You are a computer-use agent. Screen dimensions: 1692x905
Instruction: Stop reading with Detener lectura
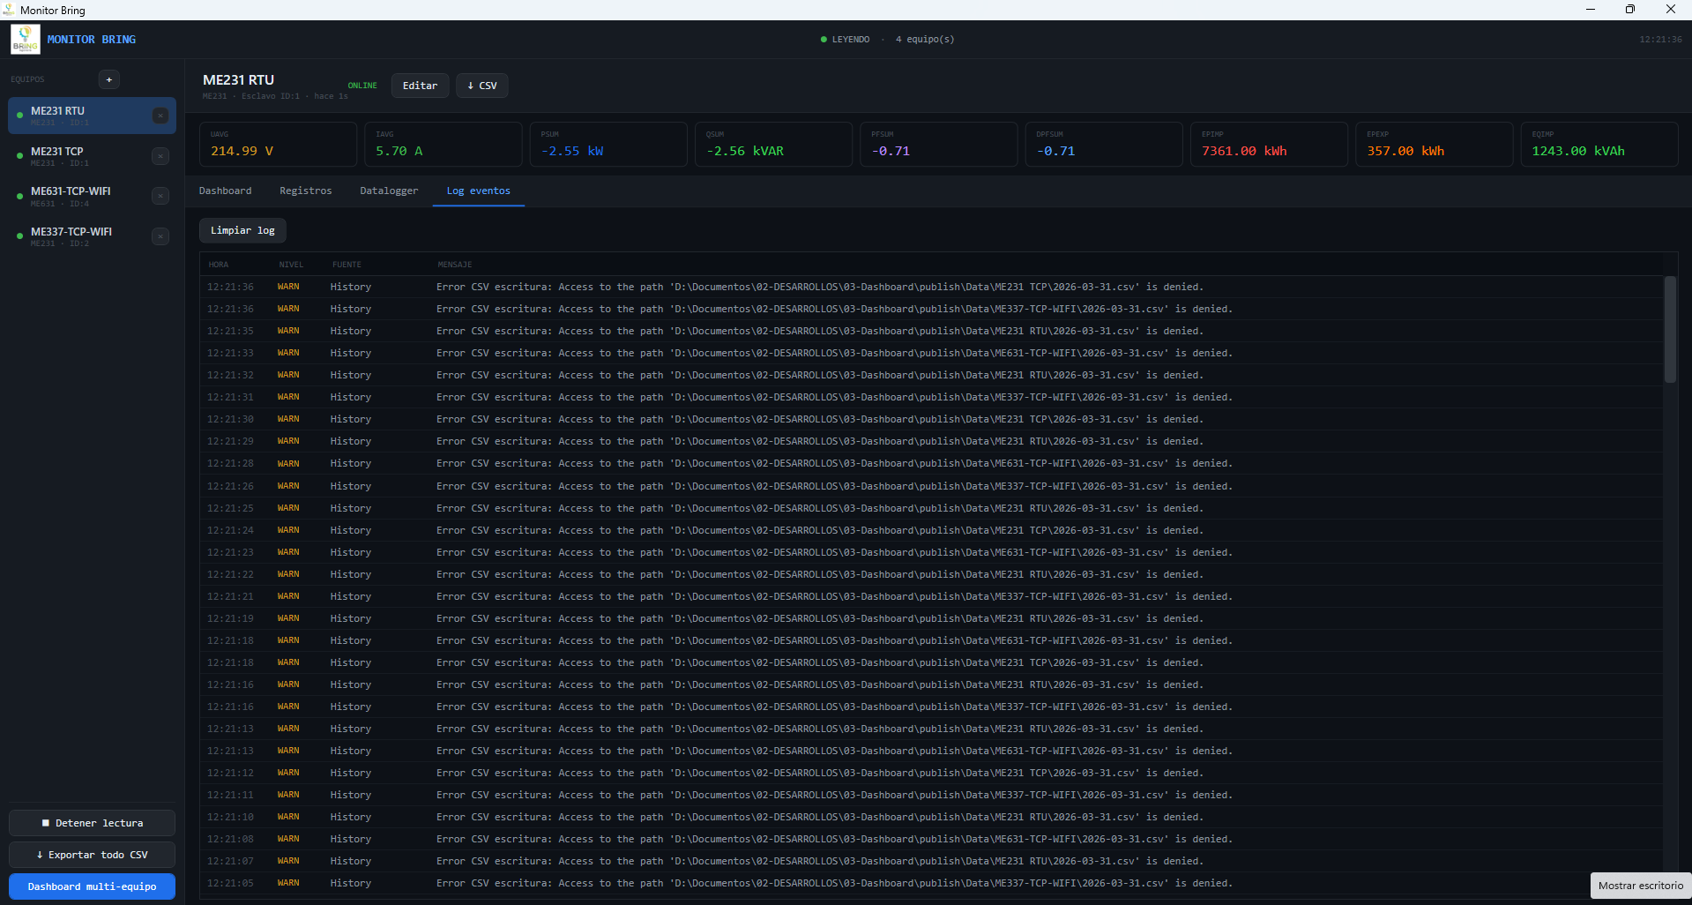point(92,823)
